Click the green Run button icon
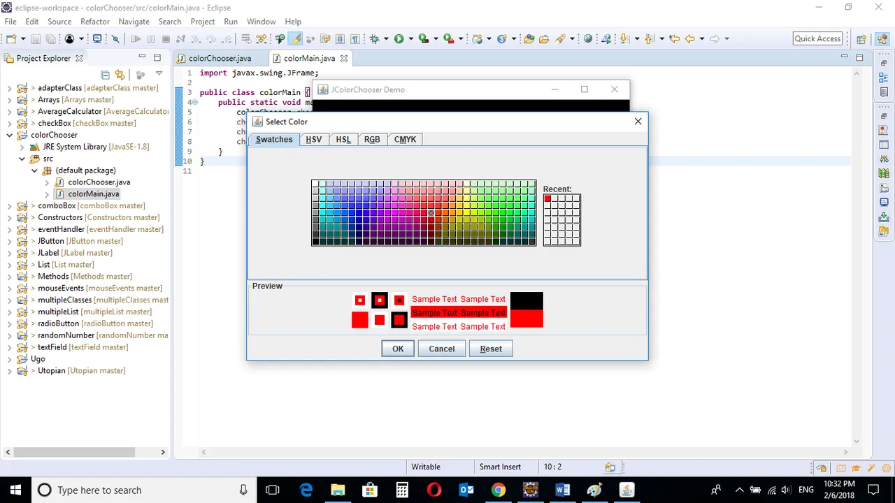895x503 pixels. click(399, 39)
